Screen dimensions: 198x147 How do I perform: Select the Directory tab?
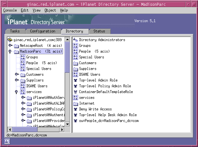[x=75, y=31]
